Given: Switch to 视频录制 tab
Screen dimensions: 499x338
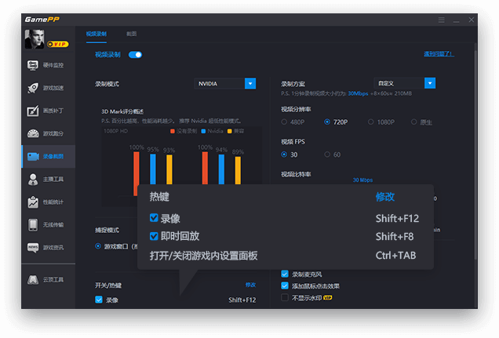Looking at the screenshot, I should point(96,34).
